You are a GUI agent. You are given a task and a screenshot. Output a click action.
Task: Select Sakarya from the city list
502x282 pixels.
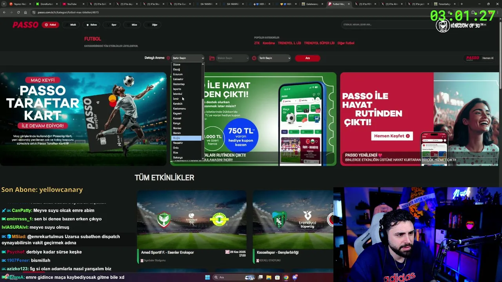[187, 157]
